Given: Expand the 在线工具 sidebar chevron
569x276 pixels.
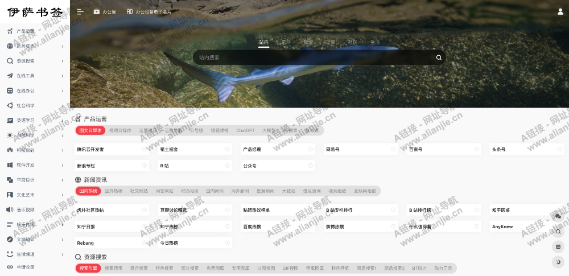Looking at the screenshot, I should pyautogui.click(x=63, y=76).
